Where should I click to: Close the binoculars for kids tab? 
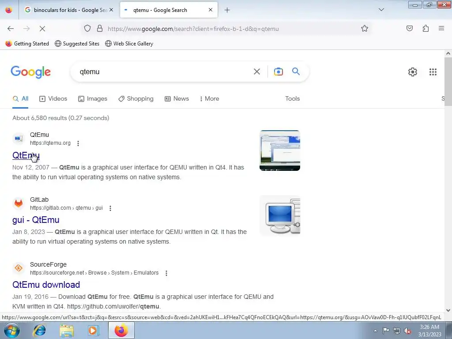pyautogui.click(x=111, y=10)
